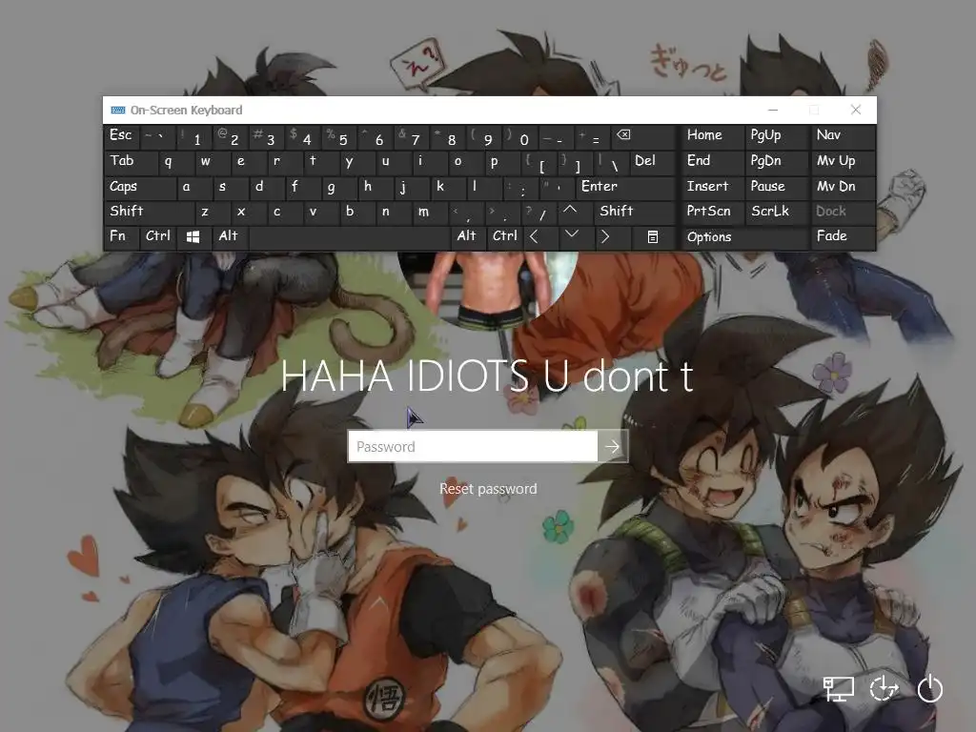Click the equals sign key

click(x=593, y=137)
